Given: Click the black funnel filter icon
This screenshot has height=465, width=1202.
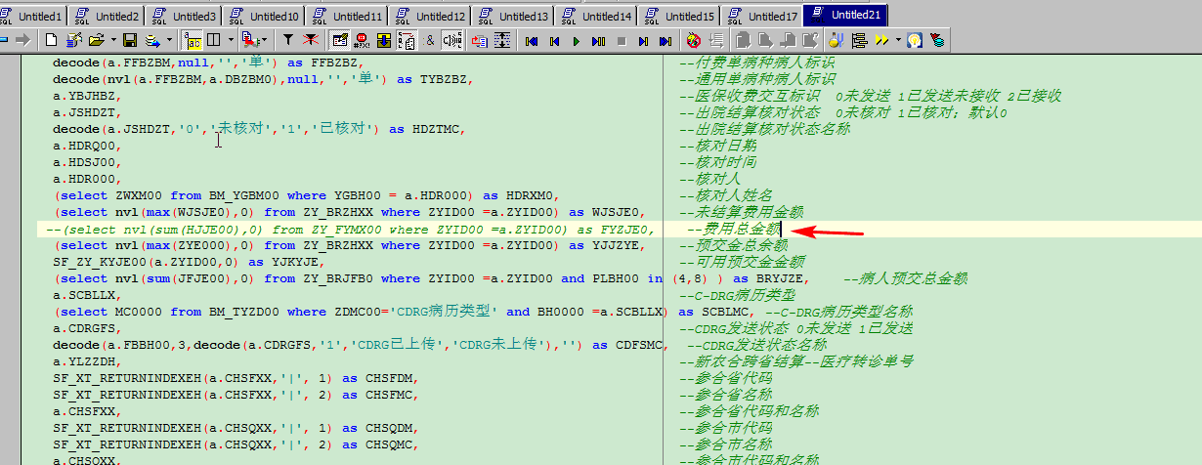Looking at the screenshot, I should 288,40.
